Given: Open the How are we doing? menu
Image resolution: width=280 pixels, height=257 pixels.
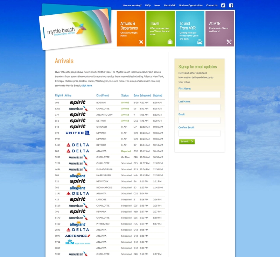Looking at the screenshot, I should (x=132, y=5).
